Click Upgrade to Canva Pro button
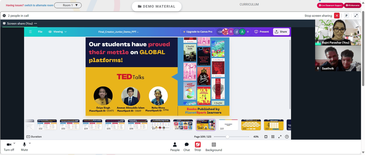365x155 pixels. (198, 32)
